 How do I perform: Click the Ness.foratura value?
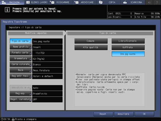coord(47,70)
